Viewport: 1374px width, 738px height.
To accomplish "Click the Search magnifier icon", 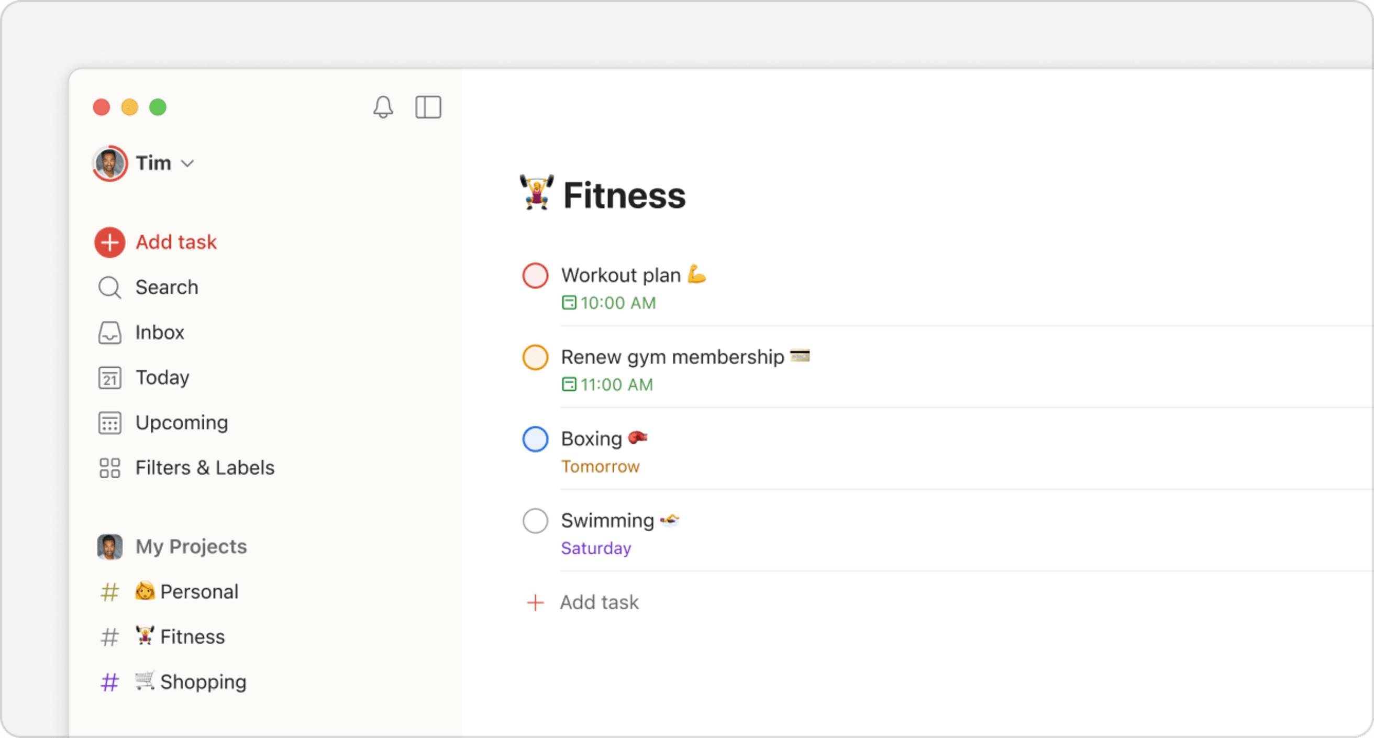I will 110,288.
